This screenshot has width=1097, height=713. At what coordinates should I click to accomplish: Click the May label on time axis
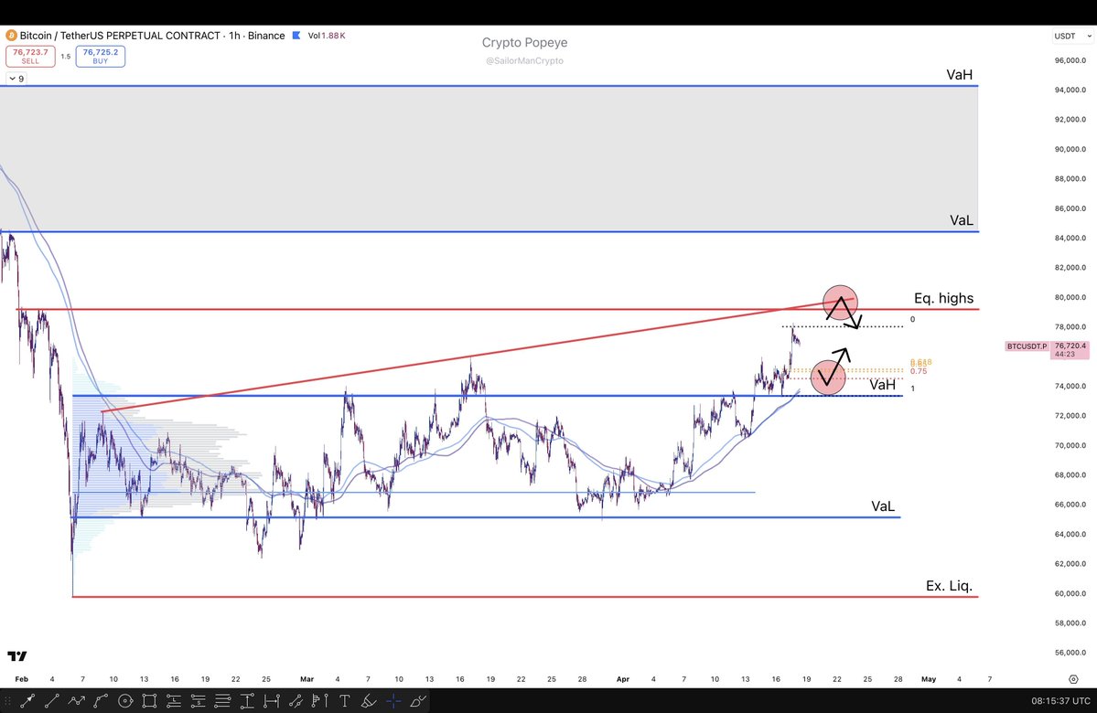tap(929, 679)
